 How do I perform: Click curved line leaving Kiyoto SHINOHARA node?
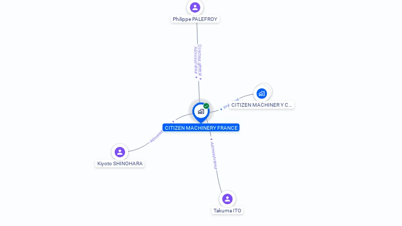138,148
